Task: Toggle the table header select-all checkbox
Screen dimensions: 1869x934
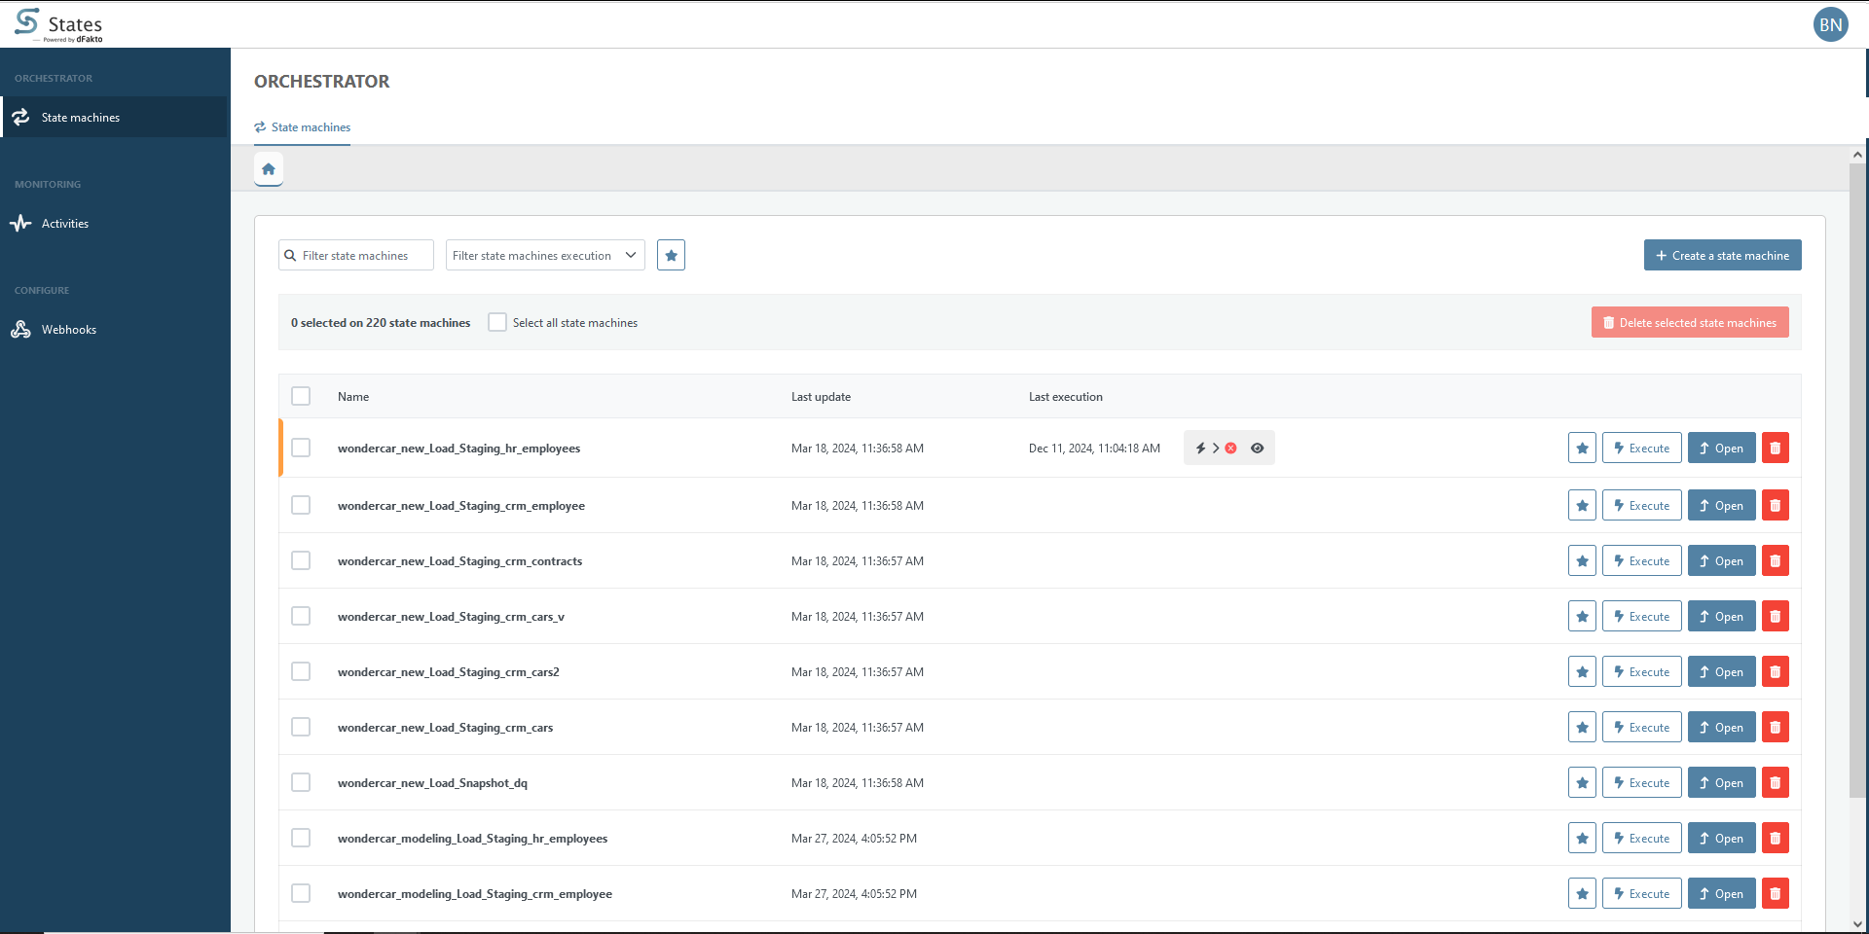Action: coord(301,397)
